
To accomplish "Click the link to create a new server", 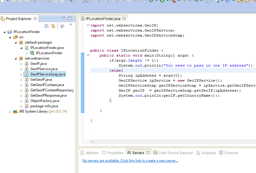I will pos(130,161).
